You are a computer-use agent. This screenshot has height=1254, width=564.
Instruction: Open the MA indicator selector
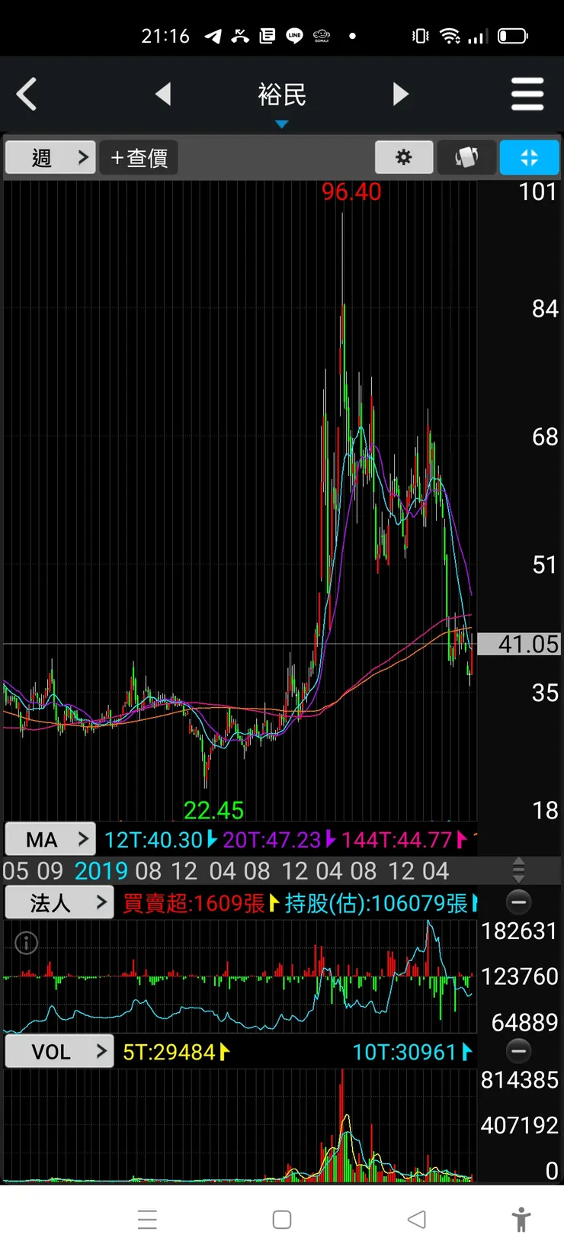50,840
